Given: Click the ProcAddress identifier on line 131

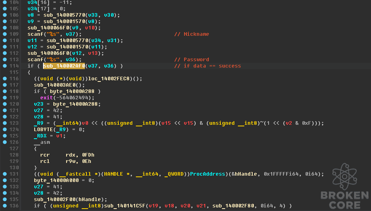Looking at the screenshot, I should point(208,174).
